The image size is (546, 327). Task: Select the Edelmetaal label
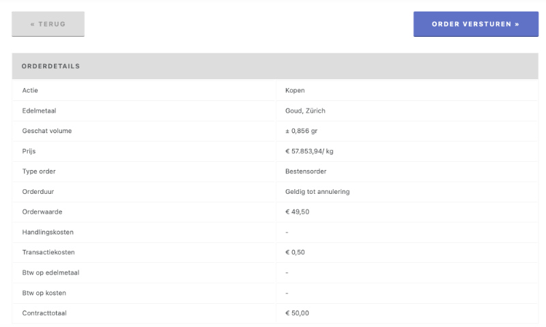[x=39, y=111]
